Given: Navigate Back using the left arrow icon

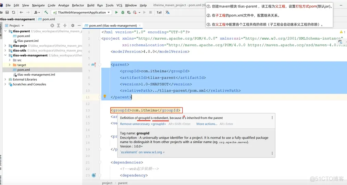Looking at the screenshot, I should click(x=21, y=13).
